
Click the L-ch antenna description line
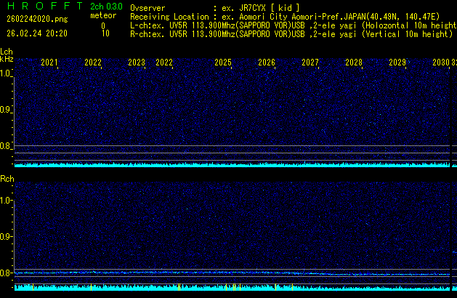[291, 25]
